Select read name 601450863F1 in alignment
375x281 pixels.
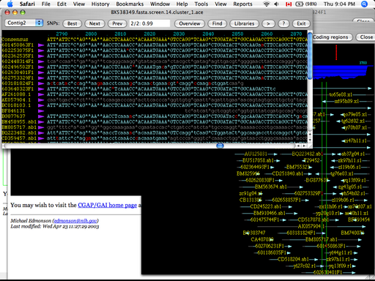point(18,45)
